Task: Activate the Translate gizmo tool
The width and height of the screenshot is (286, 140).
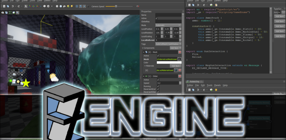Action: click(x=30, y=6)
